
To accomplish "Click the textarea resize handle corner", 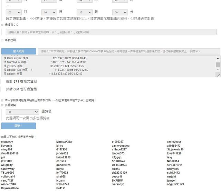I will [218, 76].
